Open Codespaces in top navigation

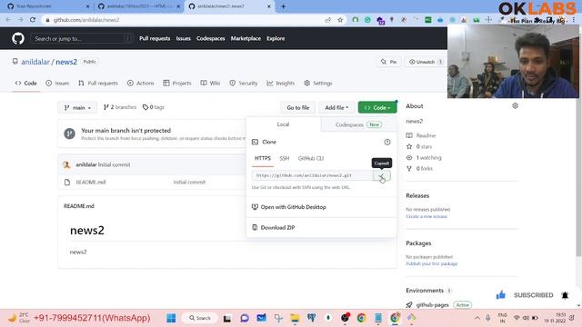210,38
